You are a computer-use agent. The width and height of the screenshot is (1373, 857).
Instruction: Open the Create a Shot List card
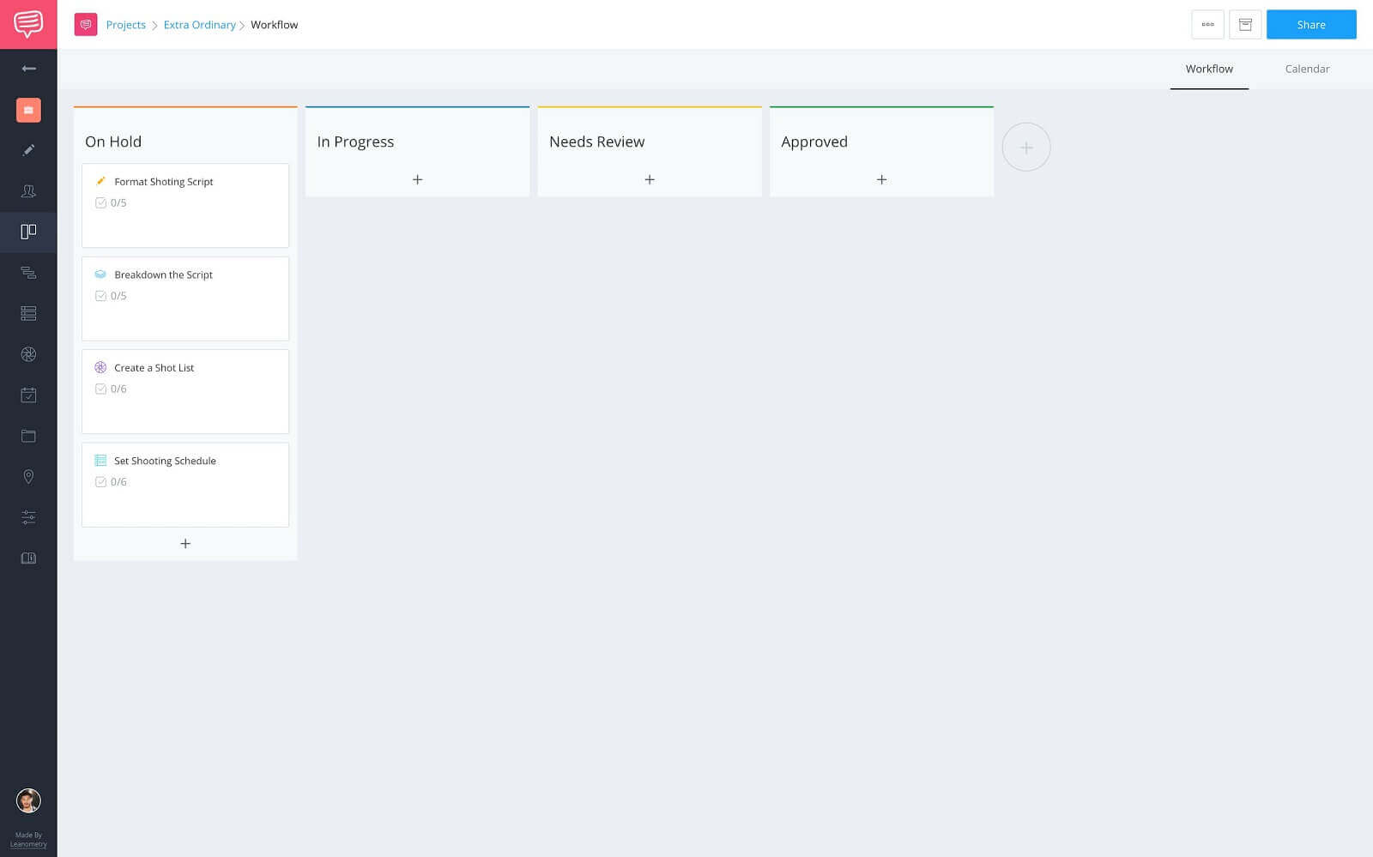(x=185, y=391)
